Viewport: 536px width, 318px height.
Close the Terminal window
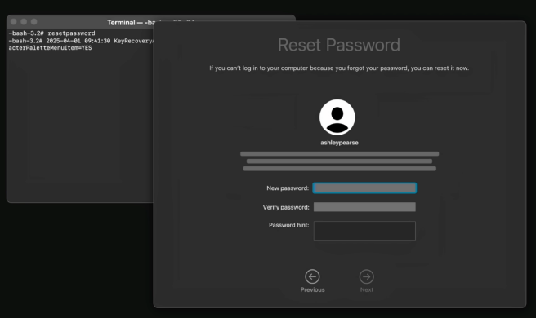tap(14, 22)
